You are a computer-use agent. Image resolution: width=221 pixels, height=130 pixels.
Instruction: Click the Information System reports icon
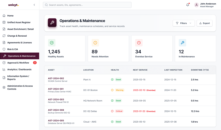(4, 78)
